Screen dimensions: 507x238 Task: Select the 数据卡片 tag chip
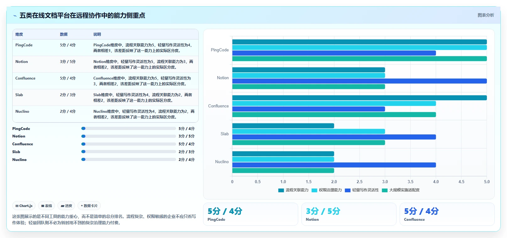point(89,206)
